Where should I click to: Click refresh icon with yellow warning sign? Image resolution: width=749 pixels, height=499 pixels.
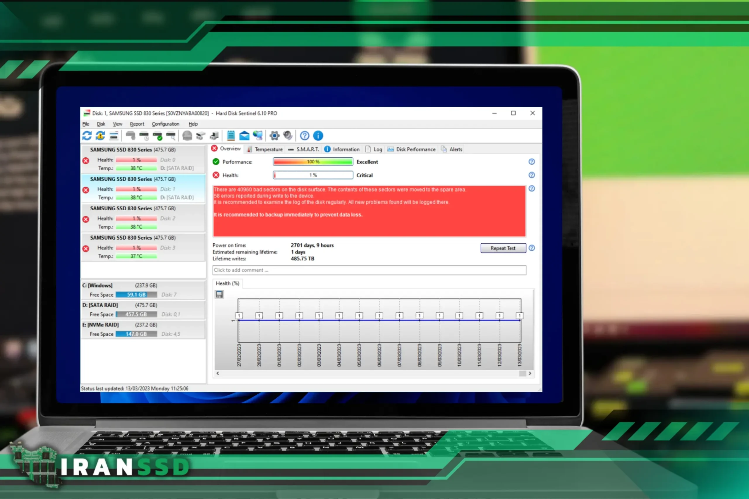(100, 136)
